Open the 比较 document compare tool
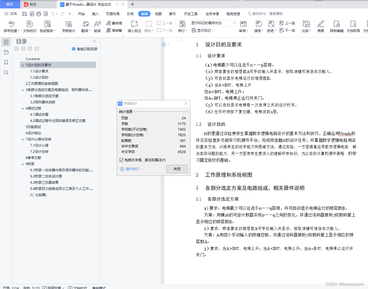The image size is (368, 289). point(306,27)
